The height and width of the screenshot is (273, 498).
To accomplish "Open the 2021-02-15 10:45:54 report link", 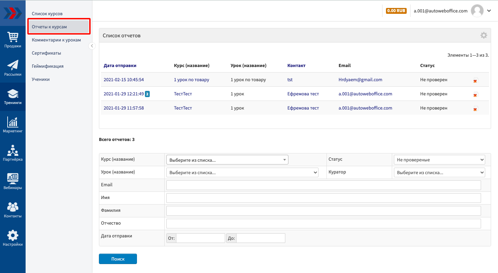I will click(x=123, y=80).
